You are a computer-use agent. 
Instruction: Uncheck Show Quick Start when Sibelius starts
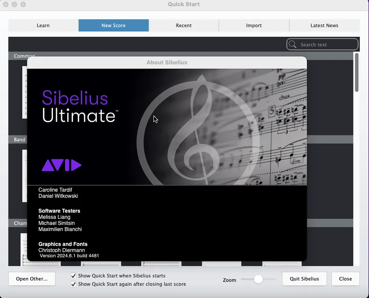(73, 276)
